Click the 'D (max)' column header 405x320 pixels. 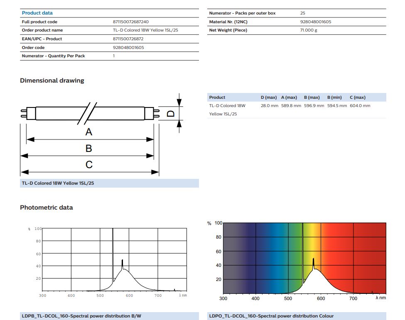tap(269, 98)
